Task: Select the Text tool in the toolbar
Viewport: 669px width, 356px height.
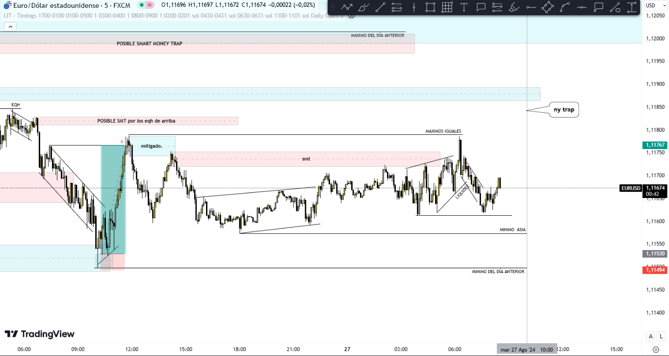Action: tap(464, 7)
